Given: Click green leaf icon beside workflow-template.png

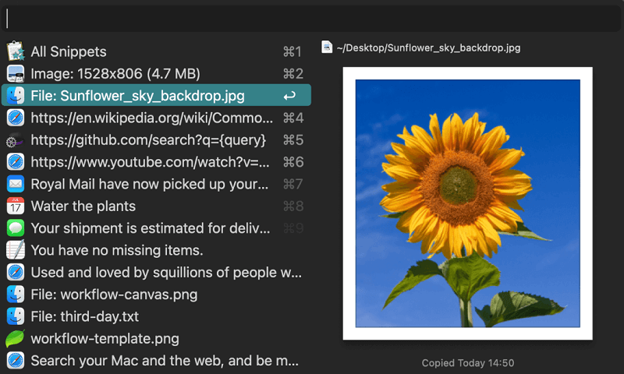Looking at the screenshot, I should [15, 338].
